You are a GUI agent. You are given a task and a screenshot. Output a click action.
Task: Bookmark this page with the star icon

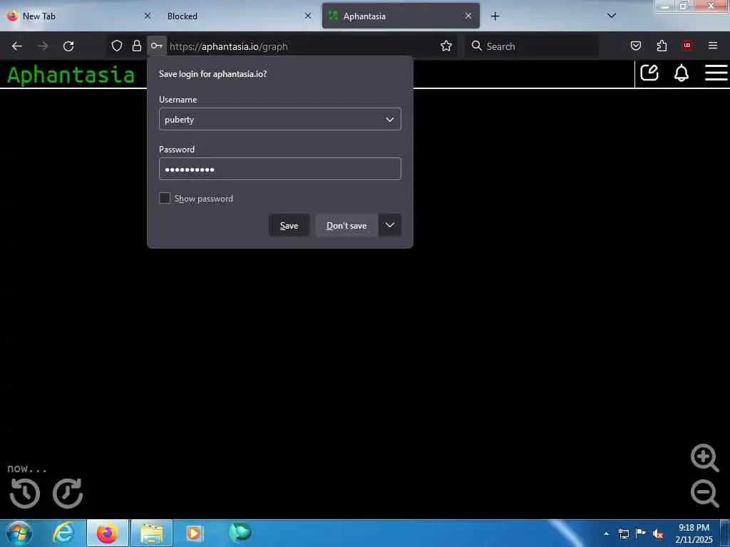point(446,46)
